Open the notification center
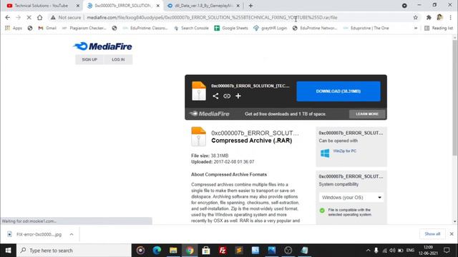 [447, 251]
